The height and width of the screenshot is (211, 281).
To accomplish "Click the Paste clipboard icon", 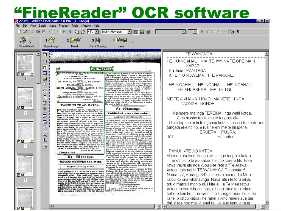I will click(x=44, y=32).
